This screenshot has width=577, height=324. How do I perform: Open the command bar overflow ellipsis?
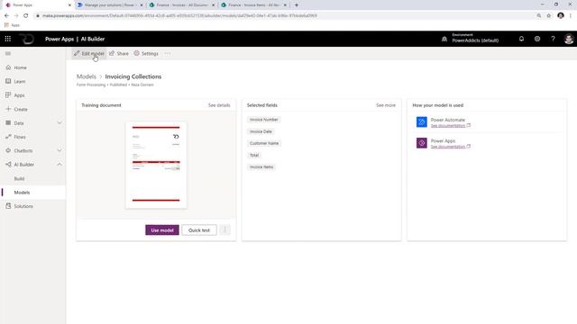(x=168, y=54)
